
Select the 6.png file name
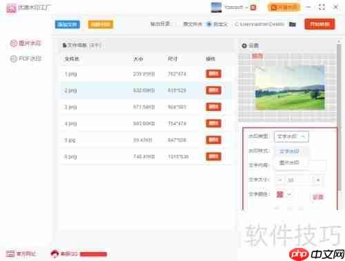point(70,157)
